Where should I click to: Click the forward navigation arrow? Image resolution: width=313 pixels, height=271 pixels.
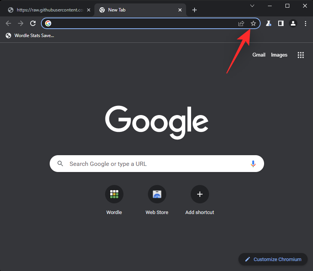(21, 24)
